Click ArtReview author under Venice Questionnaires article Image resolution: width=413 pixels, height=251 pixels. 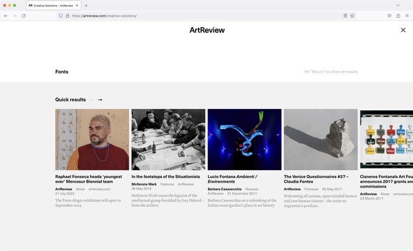click(292, 189)
